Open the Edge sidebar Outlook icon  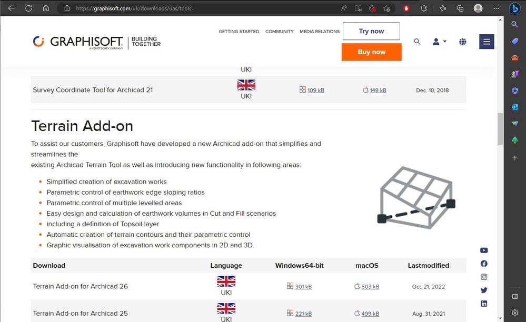click(514, 107)
